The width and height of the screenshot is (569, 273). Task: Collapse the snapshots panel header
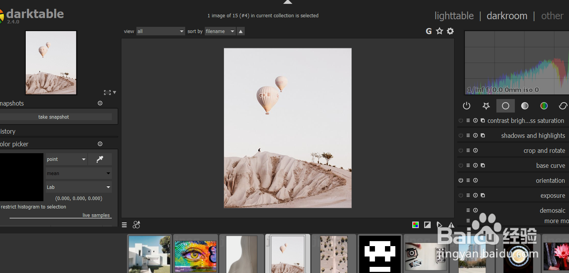[12, 103]
